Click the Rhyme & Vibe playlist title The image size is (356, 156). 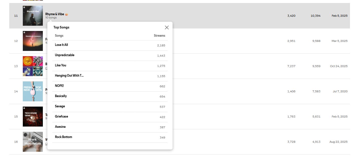(x=55, y=14)
